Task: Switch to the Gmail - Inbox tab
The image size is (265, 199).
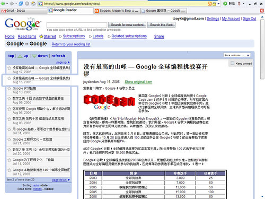Action: pyautogui.click(x=24, y=11)
